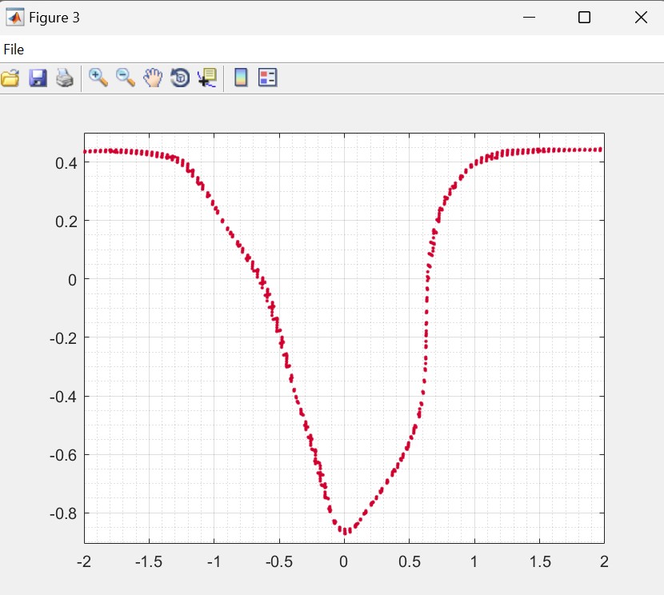This screenshot has width=664, height=595.
Task: Maximize the Figure 3 window
Action: click(584, 18)
